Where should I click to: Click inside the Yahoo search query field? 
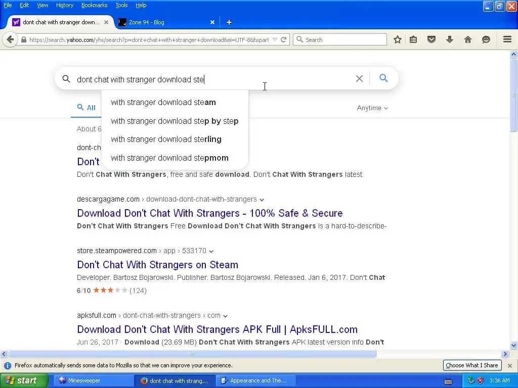213,79
